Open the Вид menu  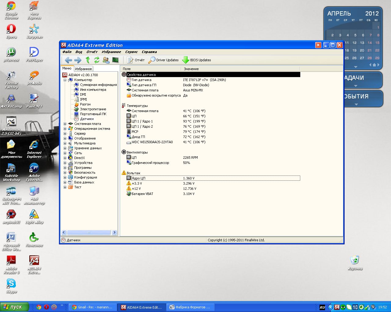point(79,52)
